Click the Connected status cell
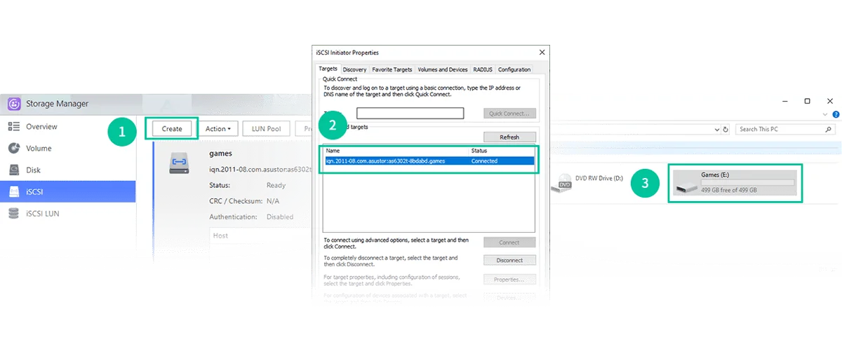 [484, 161]
